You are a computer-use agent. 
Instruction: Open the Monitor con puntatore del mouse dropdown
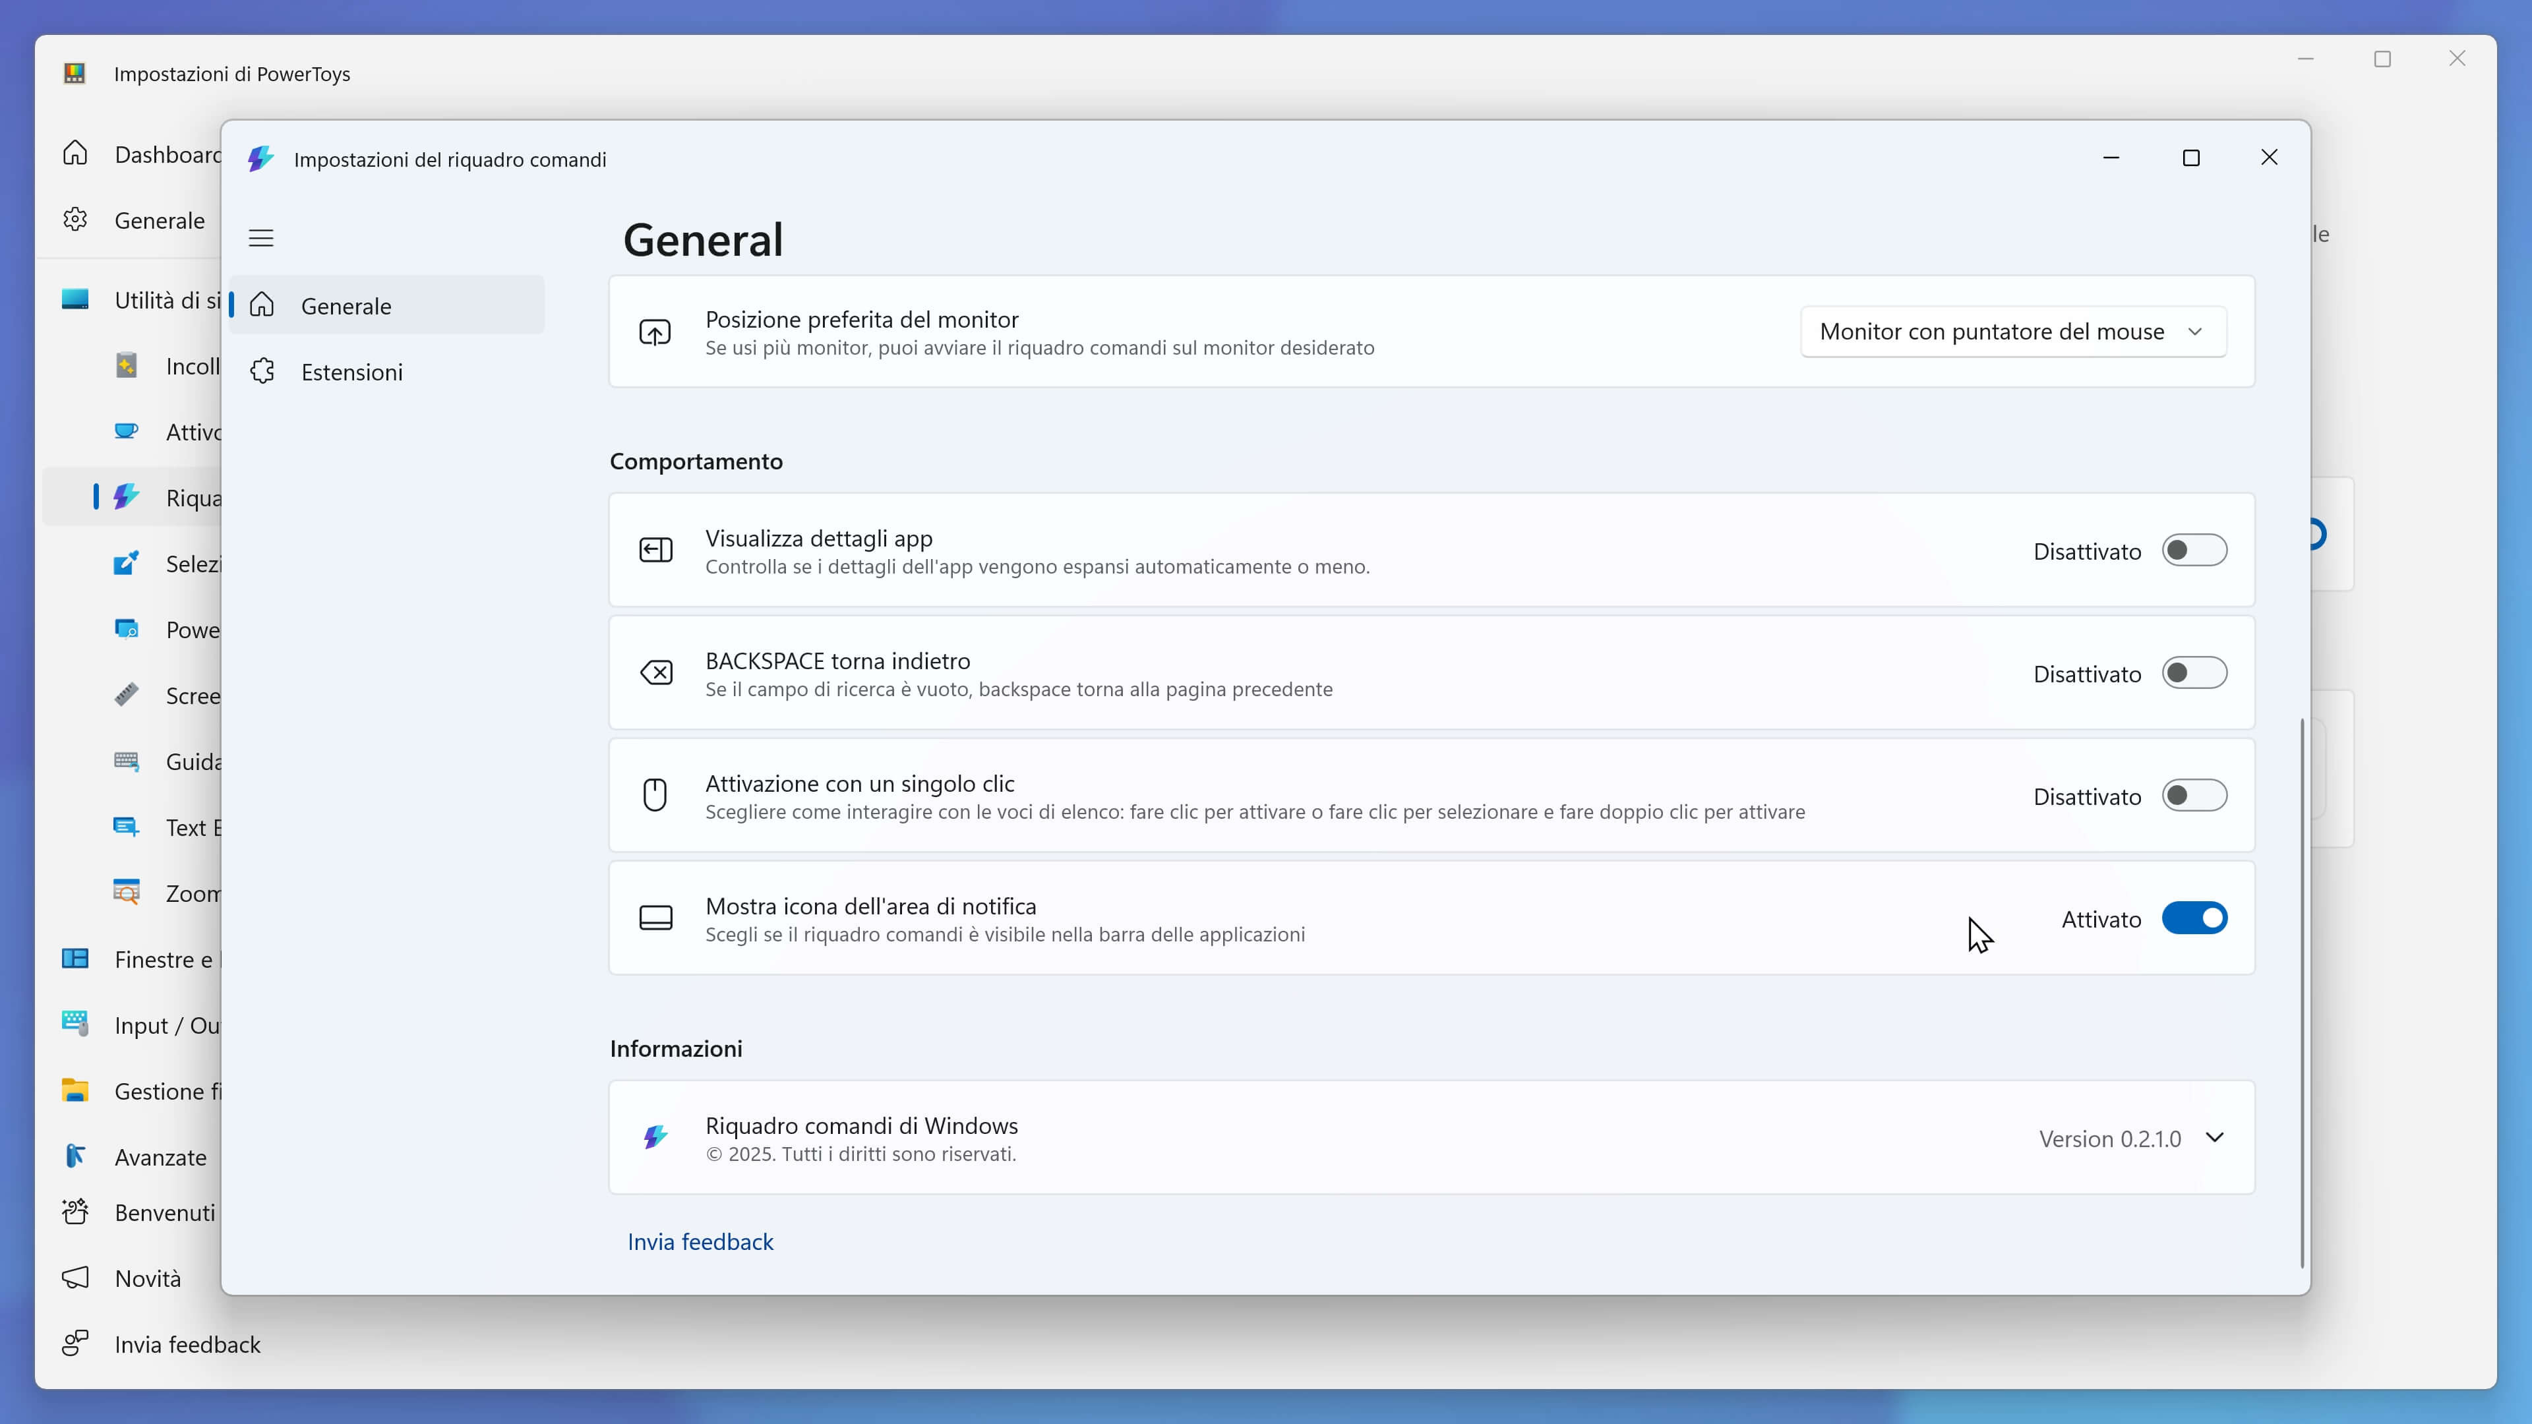[2013, 331]
